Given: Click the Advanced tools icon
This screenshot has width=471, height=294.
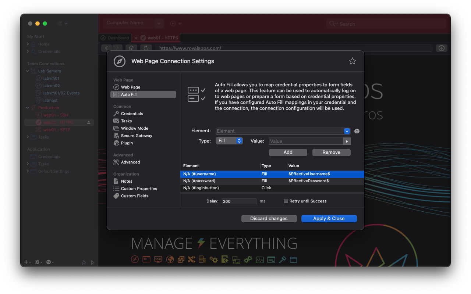Looking at the screenshot, I should (x=116, y=162).
